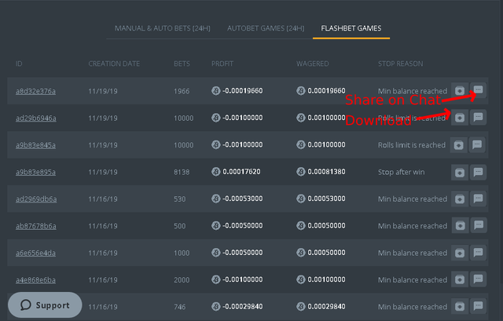Screen dimensions: 503x321
Task: Share game ad29b6946a on chat
Action: coord(478,117)
